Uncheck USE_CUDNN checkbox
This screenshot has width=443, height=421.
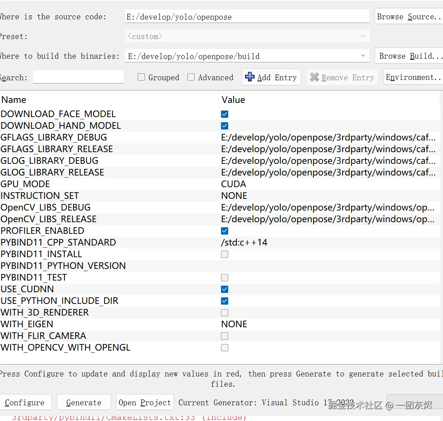click(225, 289)
